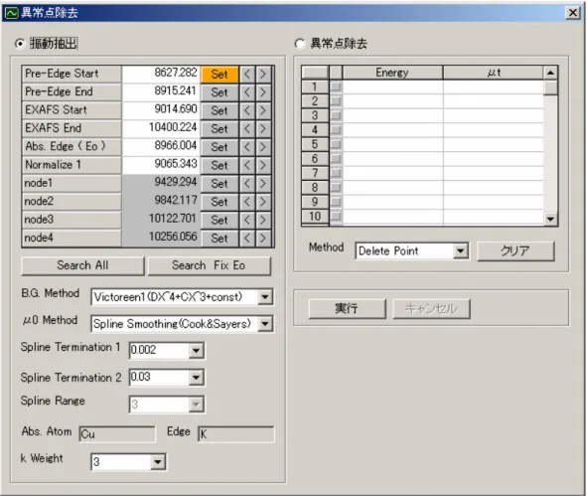587x496 pixels.
Task: Click Set for node4
Action: tap(220, 239)
